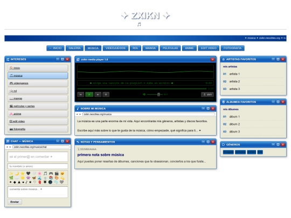
Task: Insert the butterfly emoji
Action: tap(34, 178)
